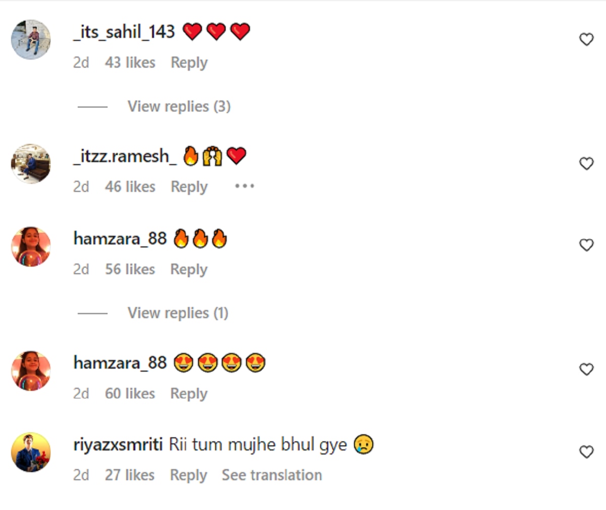Reply to _its_sahil_143 comment

coord(189,63)
